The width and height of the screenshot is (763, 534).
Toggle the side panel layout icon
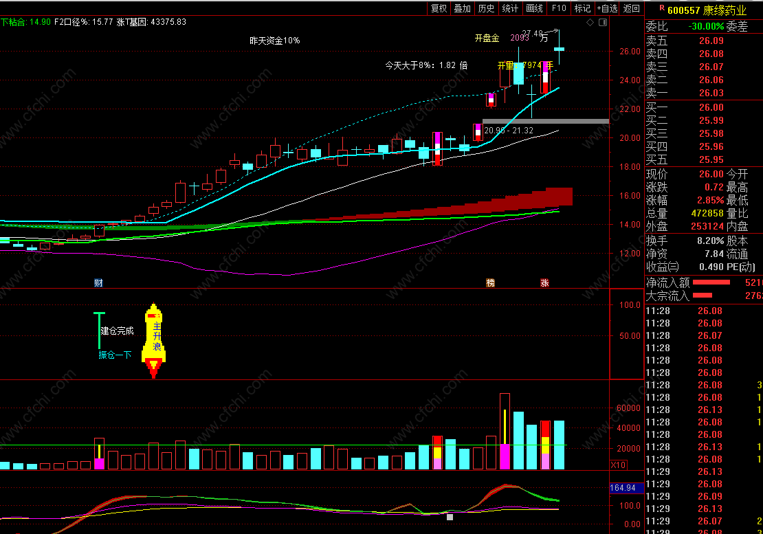point(602,23)
